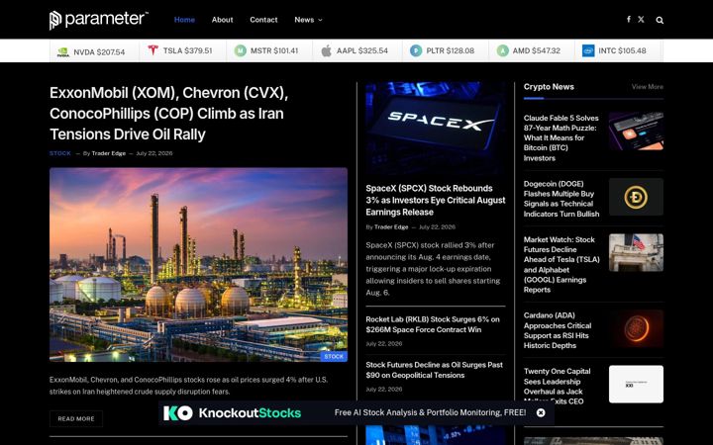The height and width of the screenshot is (445, 713).
Task: Click the Parameter logo in the header
Action: [x=99, y=20]
